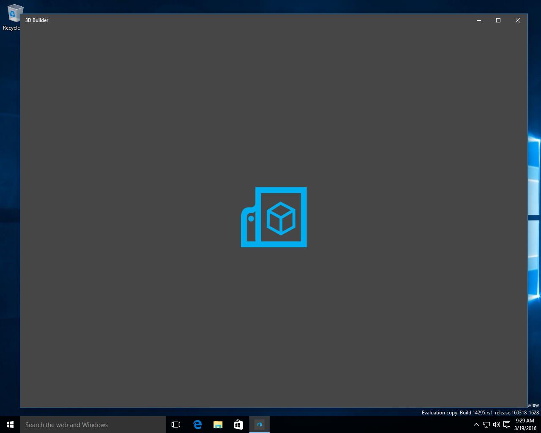This screenshot has width=541, height=433.
Task: Open the clock showing 9:29 AM
Action: [525, 425]
